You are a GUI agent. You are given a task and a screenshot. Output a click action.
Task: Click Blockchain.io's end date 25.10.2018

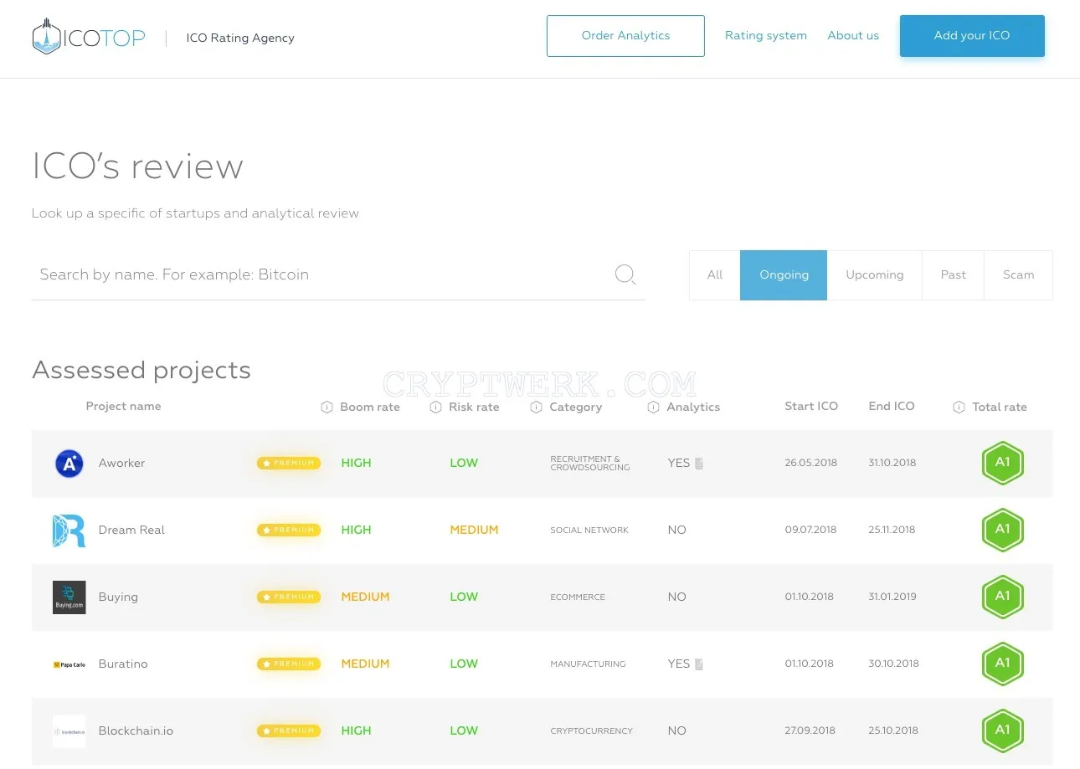coord(893,731)
